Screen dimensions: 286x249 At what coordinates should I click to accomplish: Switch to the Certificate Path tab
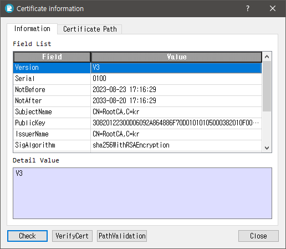point(90,29)
